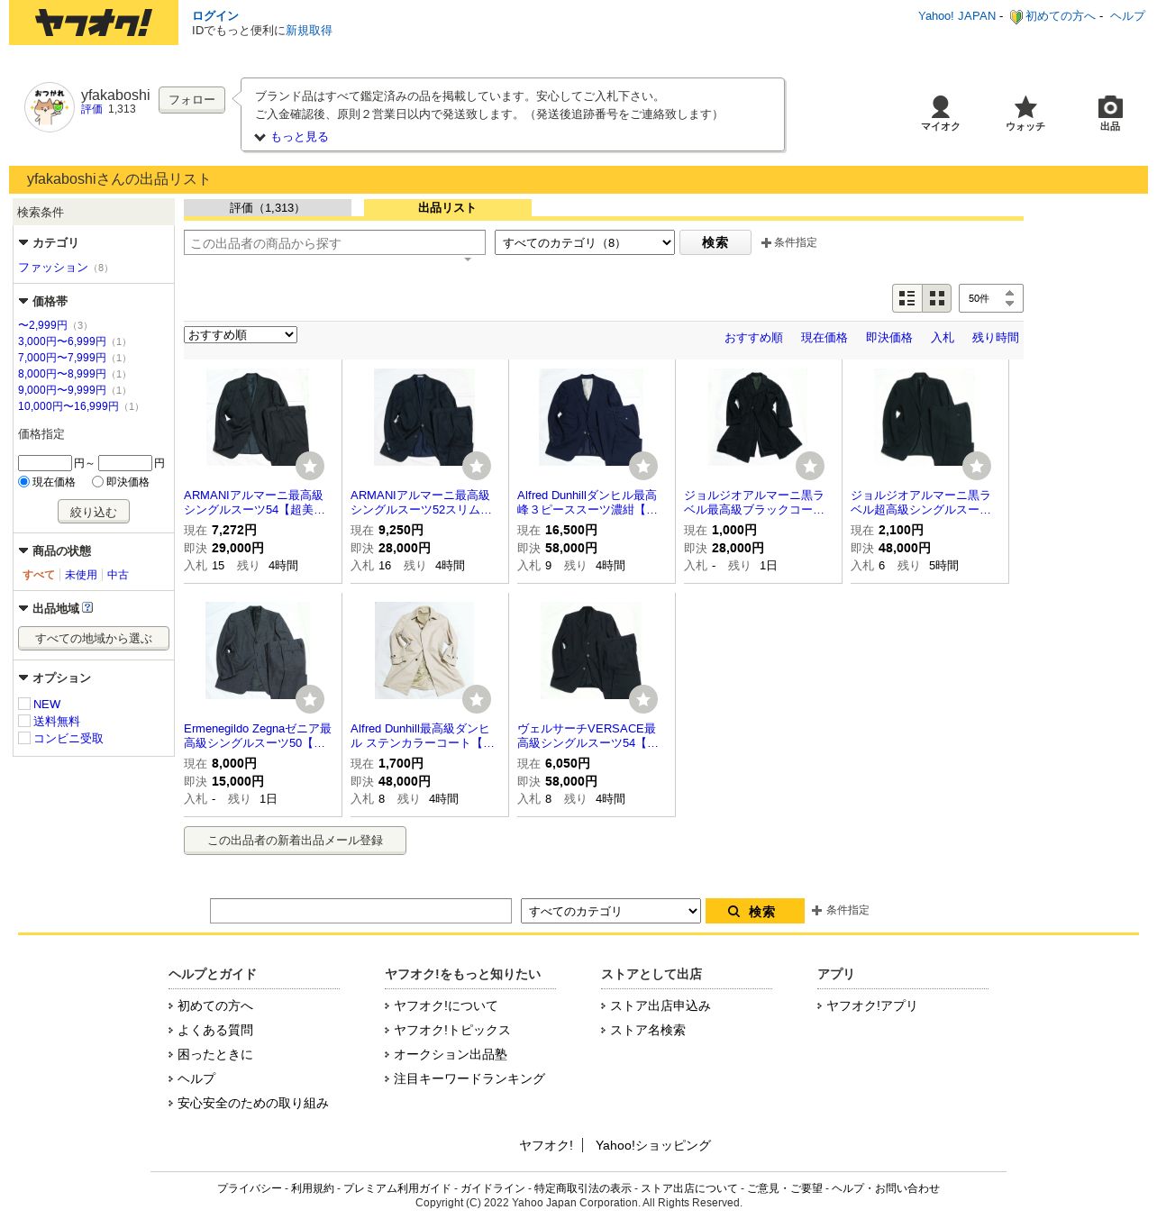The image size is (1157, 1228).
Task: Click the top 検索 button
Action: click(715, 242)
